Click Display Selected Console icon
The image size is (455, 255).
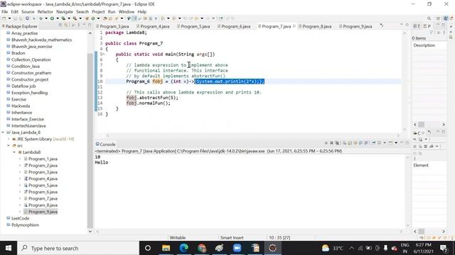tap(379, 143)
